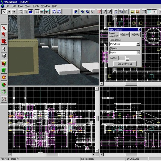This screenshot has height=161, width=161.
Task: Switch 3D view to flat polygon mode
Action: pos(25,12)
